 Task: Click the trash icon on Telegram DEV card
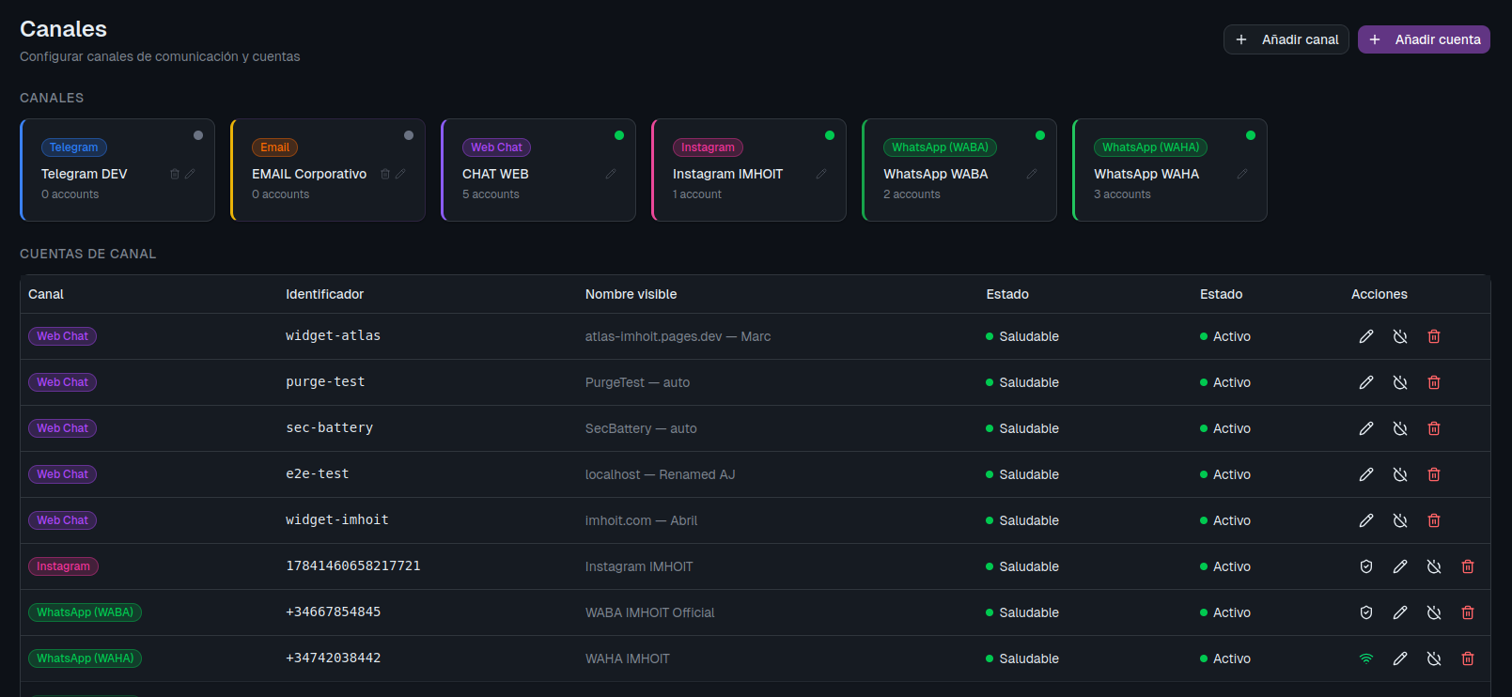(x=175, y=174)
